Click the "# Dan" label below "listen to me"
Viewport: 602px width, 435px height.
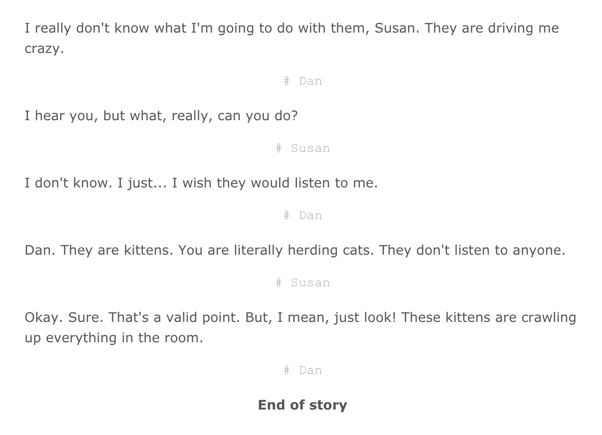pyautogui.click(x=303, y=215)
